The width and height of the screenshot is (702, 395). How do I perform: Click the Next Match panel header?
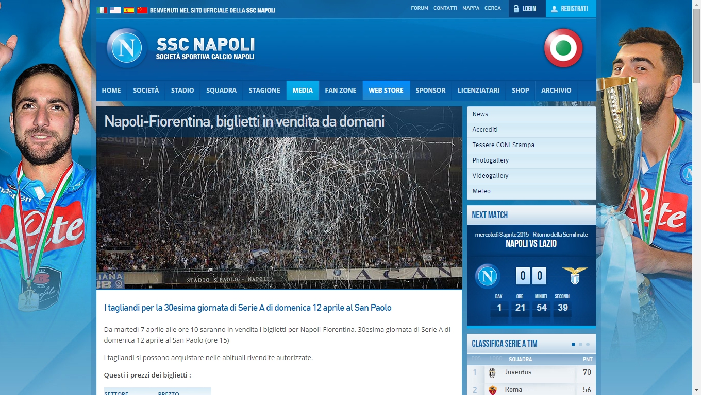pyautogui.click(x=531, y=215)
